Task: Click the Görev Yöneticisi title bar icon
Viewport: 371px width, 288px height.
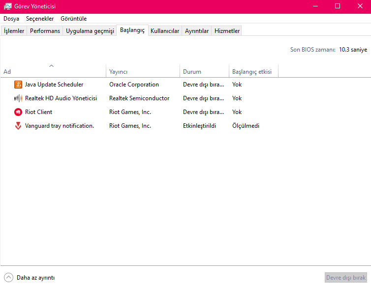Action: pyautogui.click(x=7, y=6)
